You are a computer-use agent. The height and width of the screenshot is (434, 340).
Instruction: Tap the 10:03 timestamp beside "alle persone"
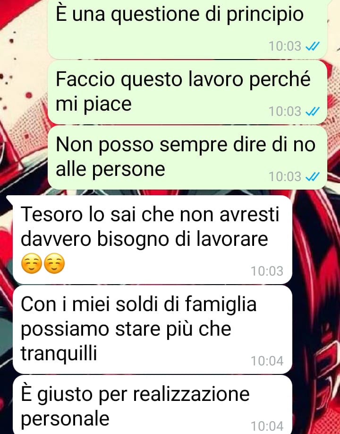(x=285, y=177)
